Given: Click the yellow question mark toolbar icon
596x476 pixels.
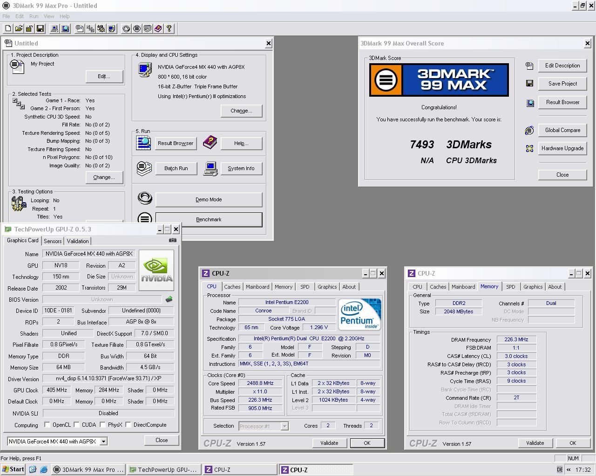Looking at the screenshot, I should (169, 29).
